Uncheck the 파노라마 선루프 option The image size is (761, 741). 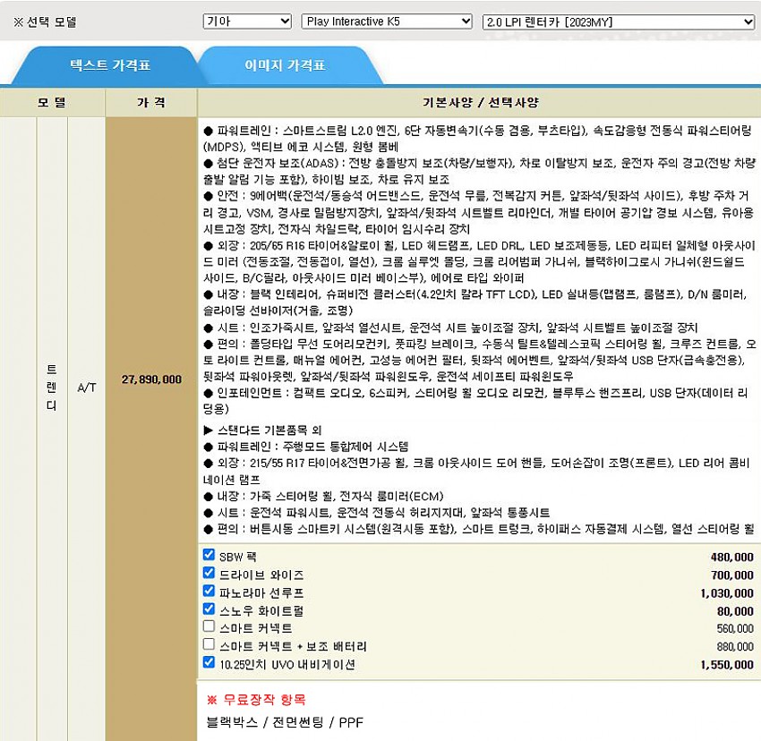[209, 592]
